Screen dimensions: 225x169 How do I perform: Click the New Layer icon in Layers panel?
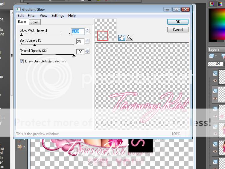212,56
